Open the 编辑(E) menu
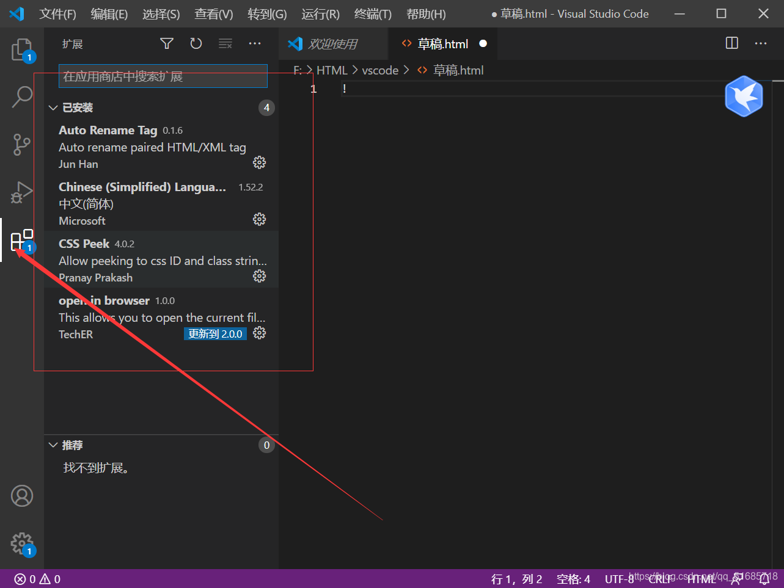 (x=109, y=14)
